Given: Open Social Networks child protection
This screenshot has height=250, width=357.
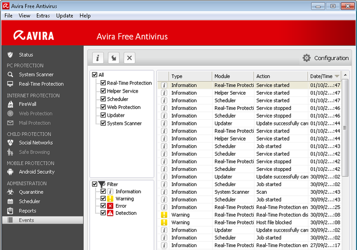Looking at the screenshot, I should [x=35, y=143].
